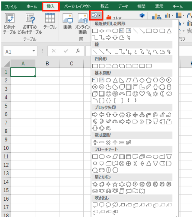Select the freeform shape in 最近使用した図形

coord(122,38)
